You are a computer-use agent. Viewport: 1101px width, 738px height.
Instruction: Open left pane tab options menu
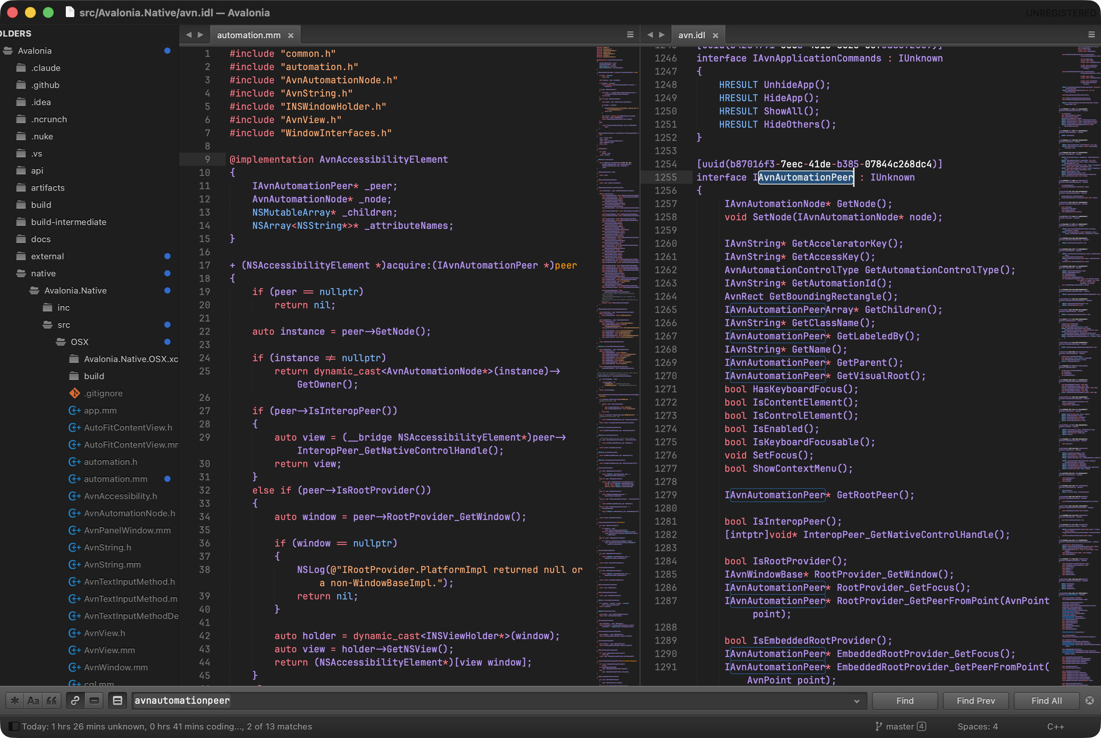[630, 35]
